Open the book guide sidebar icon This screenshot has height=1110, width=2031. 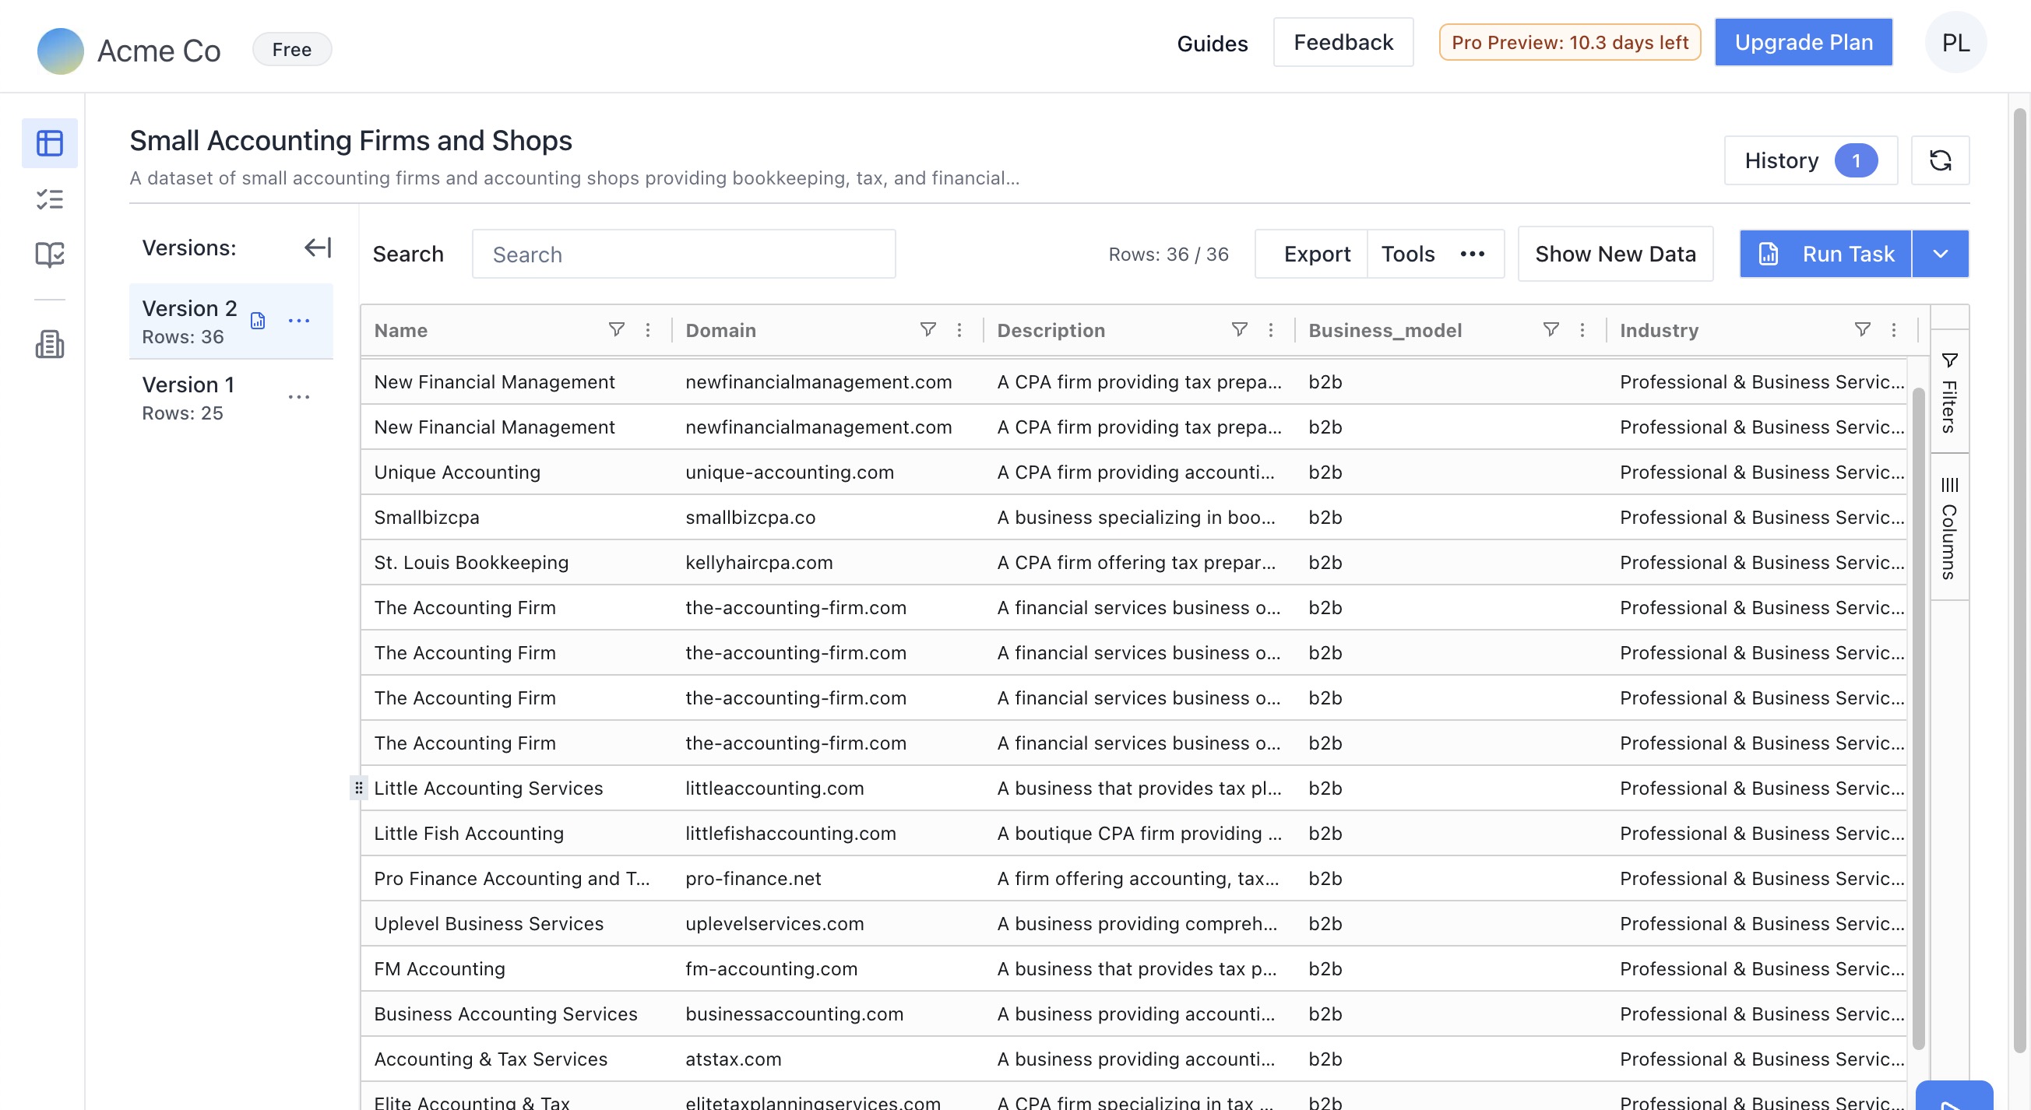tap(49, 255)
